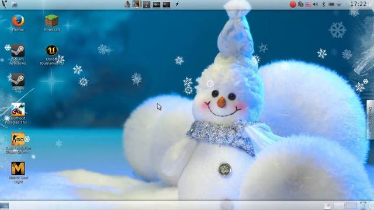The height and width of the screenshot is (210, 374).
Task: Open the Desktop tools side tab
Action: point(370,119)
